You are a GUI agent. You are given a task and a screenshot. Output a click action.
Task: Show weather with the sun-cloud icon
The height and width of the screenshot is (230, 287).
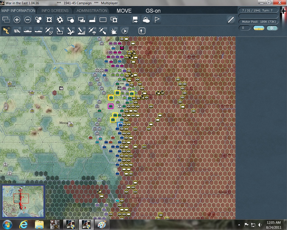pyautogui.click(x=146, y=20)
